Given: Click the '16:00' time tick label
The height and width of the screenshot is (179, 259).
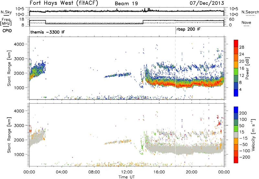Looking at the screenshot, I should [x=159, y=172].
